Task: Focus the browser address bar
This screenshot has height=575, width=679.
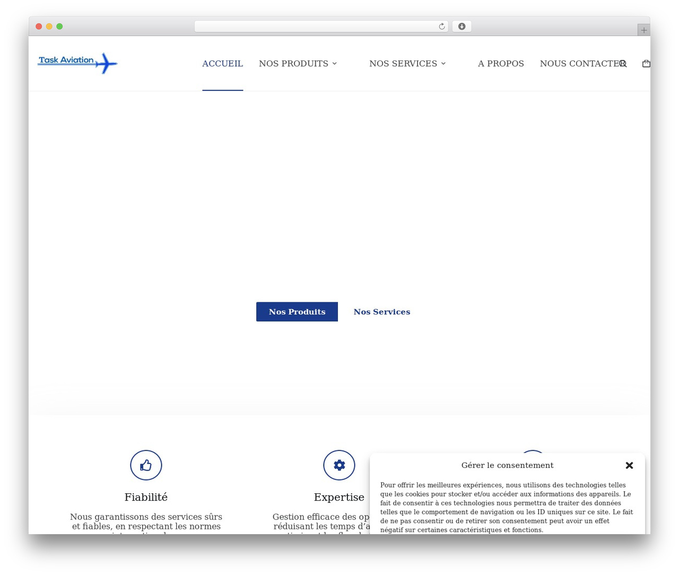Action: pyautogui.click(x=321, y=27)
